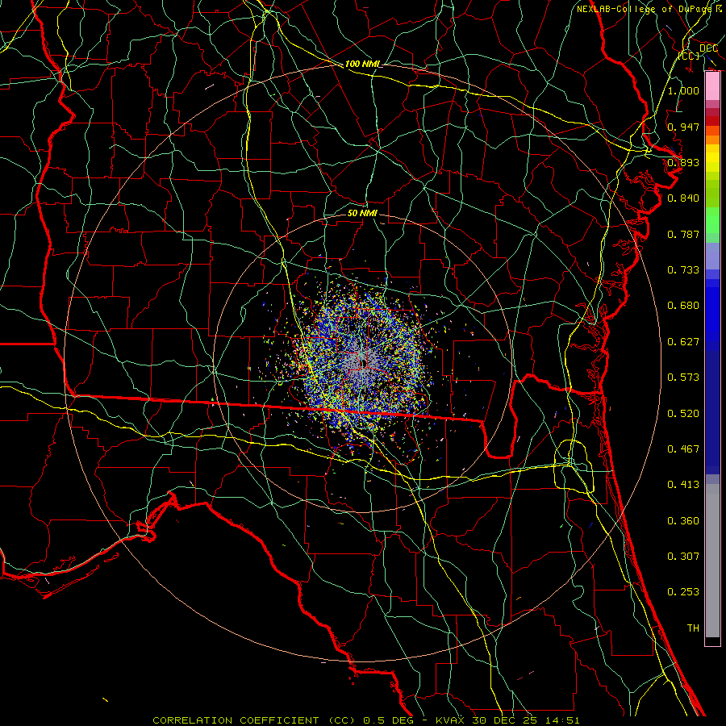Click the 0.733 legend value

coord(683,270)
